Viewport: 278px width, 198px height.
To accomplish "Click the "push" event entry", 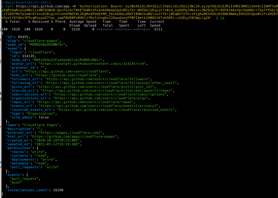I will click(x=16, y=183).
